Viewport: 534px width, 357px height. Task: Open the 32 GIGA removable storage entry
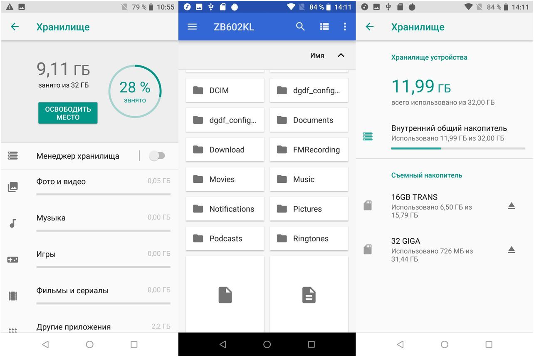pyautogui.click(x=433, y=250)
